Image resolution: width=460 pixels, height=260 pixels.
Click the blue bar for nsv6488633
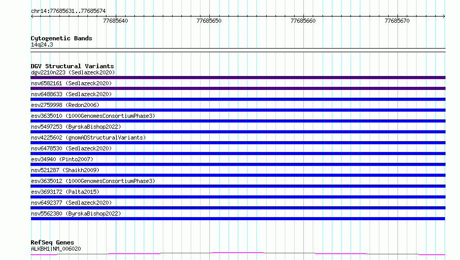[238, 99]
